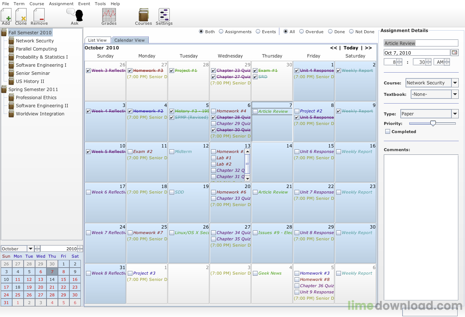Viewport: 465px width, 317px height.
Task: Check the Completed checkbox in Assignment Details
Action: pyautogui.click(x=387, y=132)
